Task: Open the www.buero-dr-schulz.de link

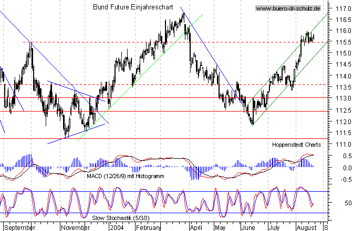Action: click(x=288, y=8)
